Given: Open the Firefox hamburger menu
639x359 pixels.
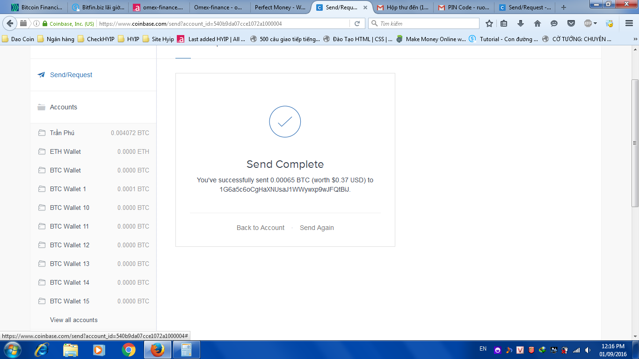Looking at the screenshot, I should (x=629, y=23).
